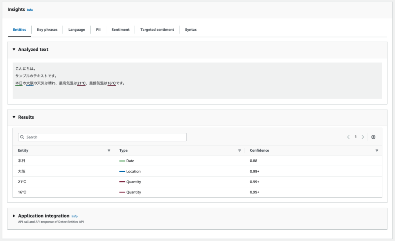
Task: Open the Confidence column filter icon
Action: (376, 151)
